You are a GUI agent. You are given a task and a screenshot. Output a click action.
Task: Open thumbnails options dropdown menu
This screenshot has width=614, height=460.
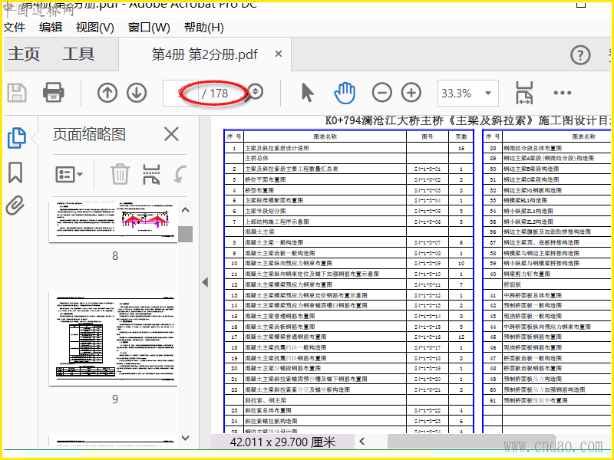(x=69, y=174)
